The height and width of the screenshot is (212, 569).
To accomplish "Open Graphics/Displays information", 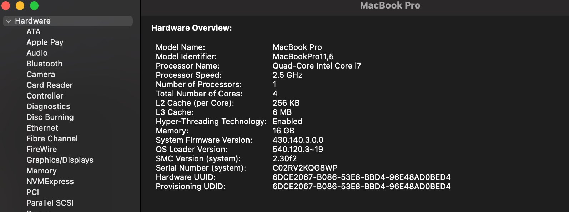I will pos(60,160).
